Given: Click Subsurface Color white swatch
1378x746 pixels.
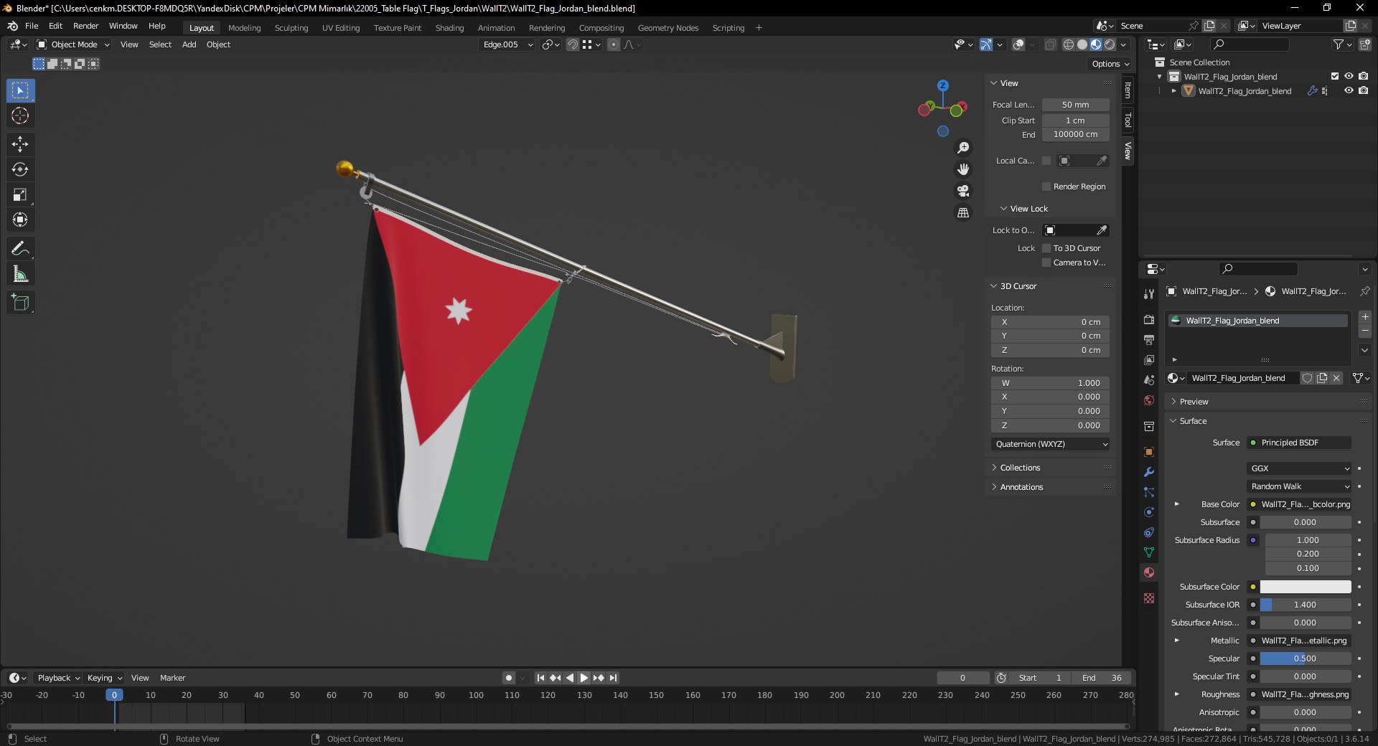Looking at the screenshot, I should coord(1306,587).
